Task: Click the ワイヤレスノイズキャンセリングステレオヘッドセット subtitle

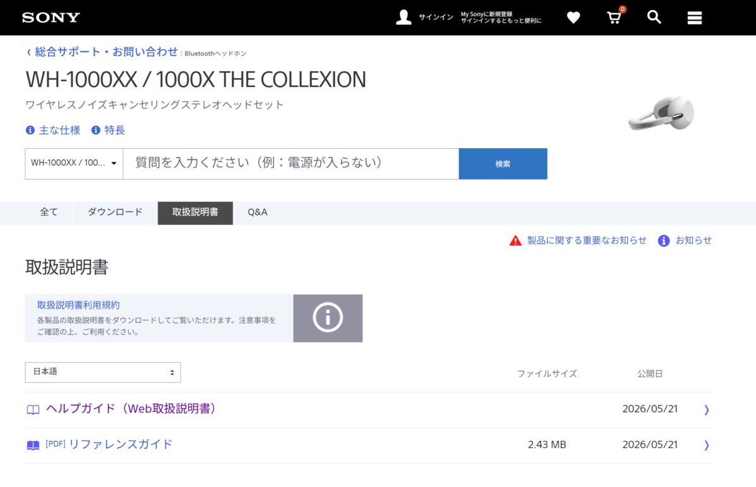Action: click(154, 105)
